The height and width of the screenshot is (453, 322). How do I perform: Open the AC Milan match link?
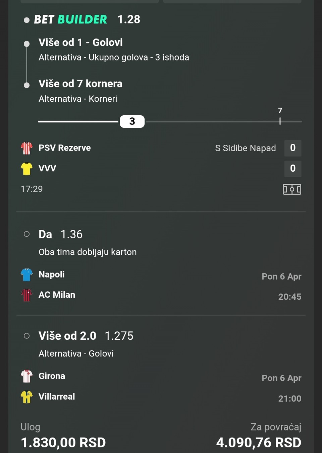point(57,295)
